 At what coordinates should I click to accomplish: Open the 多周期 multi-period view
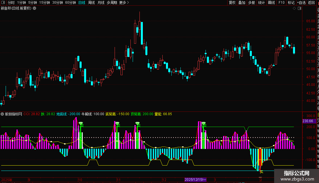coord(112,3)
